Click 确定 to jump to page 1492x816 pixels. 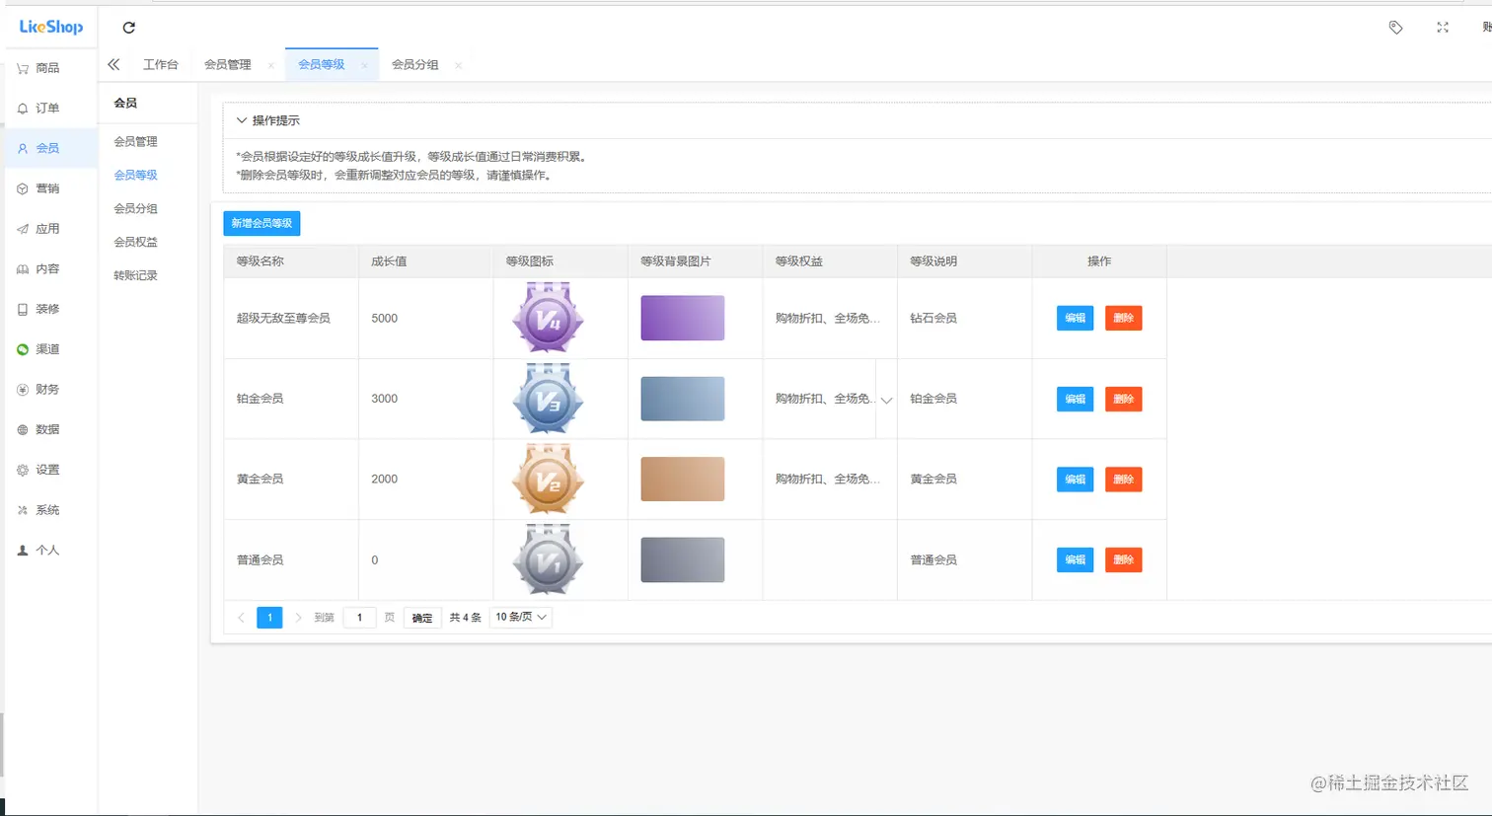click(x=422, y=618)
